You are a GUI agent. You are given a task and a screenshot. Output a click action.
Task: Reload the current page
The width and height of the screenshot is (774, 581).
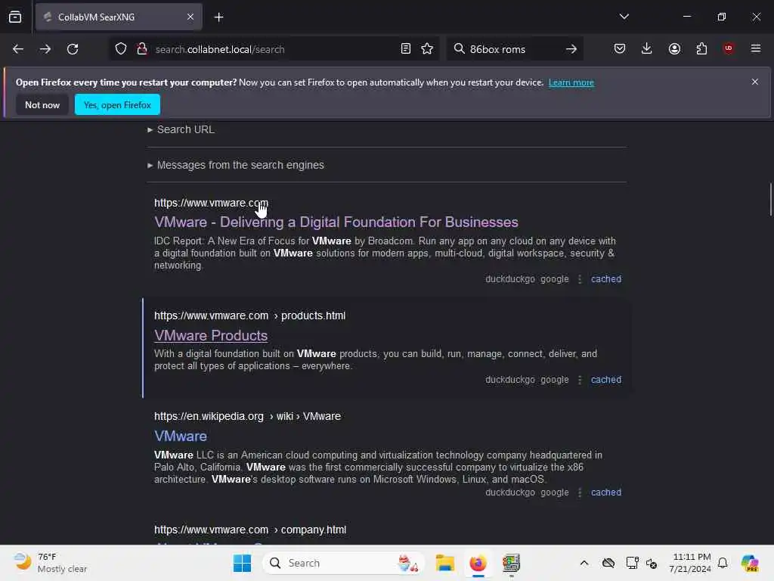73,49
